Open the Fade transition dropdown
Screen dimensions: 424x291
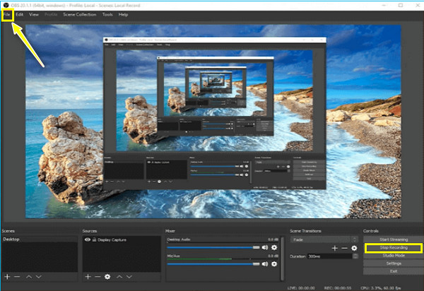(x=324, y=239)
